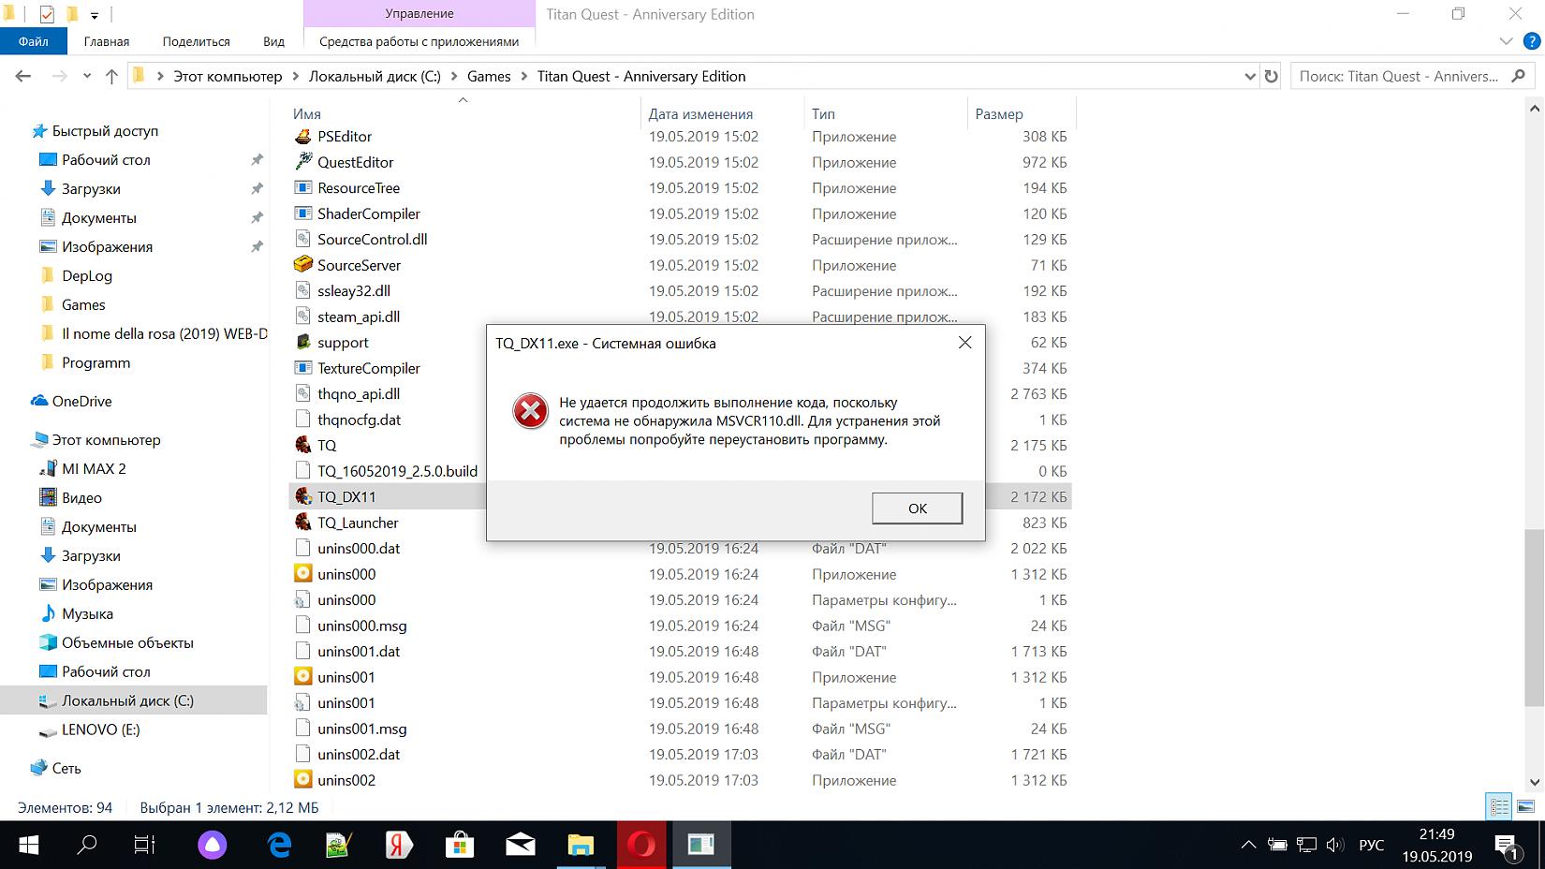Show hidden system tray icons
This screenshot has height=869, width=1545.
tap(1248, 846)
